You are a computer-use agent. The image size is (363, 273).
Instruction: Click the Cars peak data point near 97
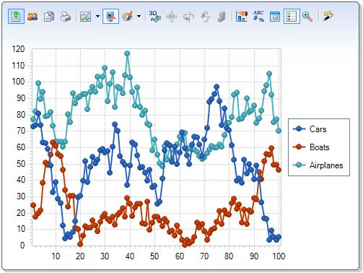coord(217,87)
